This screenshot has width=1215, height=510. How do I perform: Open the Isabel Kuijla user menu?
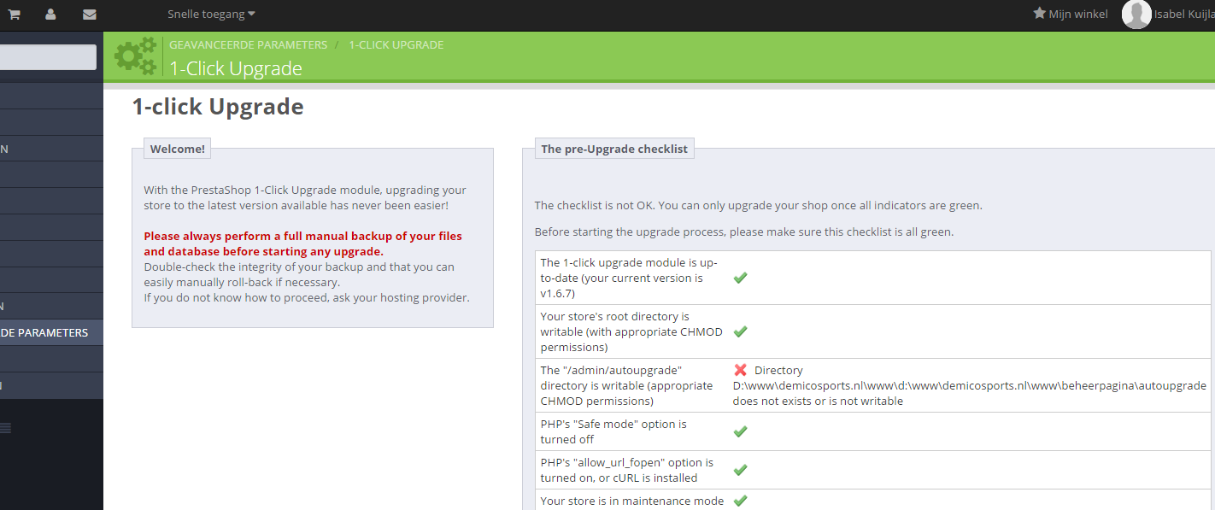[x=1184, y=15]
